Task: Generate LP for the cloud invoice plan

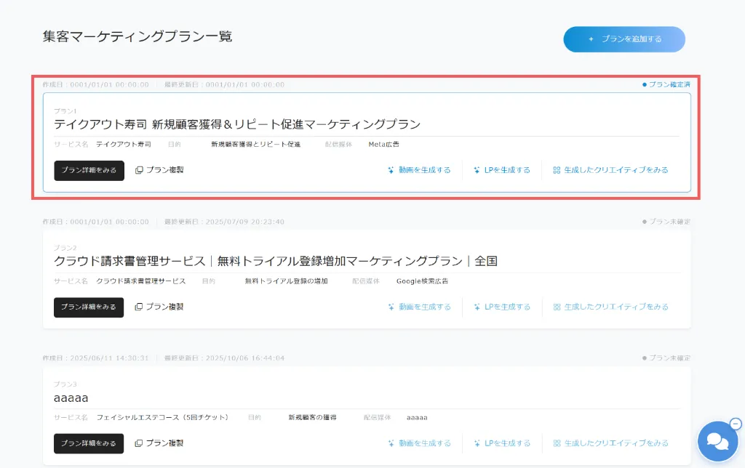Action: pyautogui.click(x=502, y=307)
